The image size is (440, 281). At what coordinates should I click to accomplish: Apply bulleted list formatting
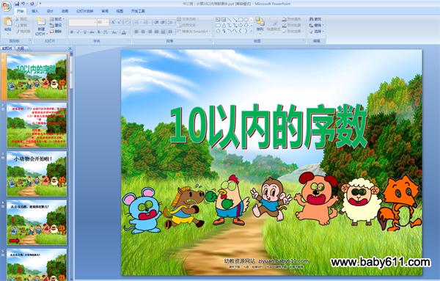click(137, 22)
